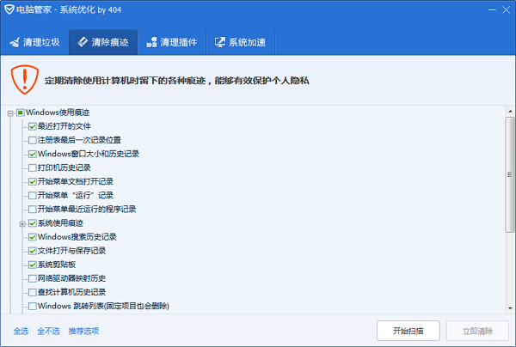Image resolution: width=516 pixels, height=347 pixels.
Task: Uncheck 最近打开的文件 checkbox
Action: (x=33, y=126)
